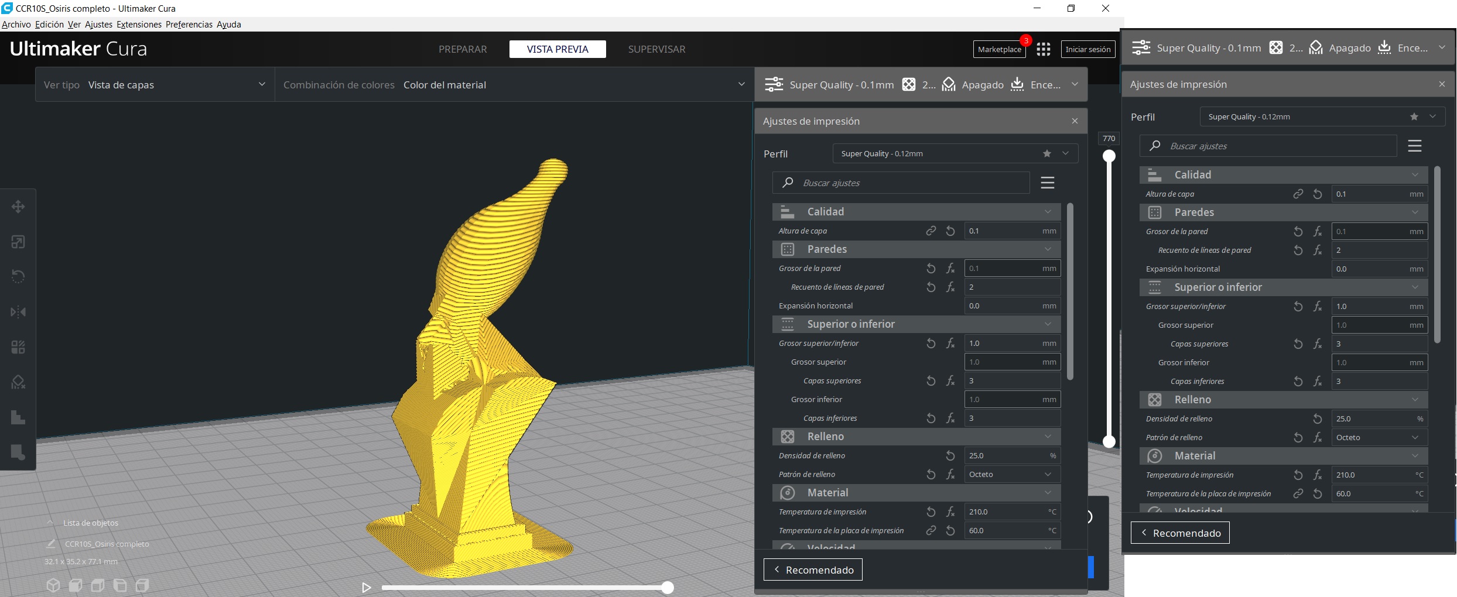Focus the Buscar ajustes field in main window
The image size is (1457, 597).
pos(901,183)
